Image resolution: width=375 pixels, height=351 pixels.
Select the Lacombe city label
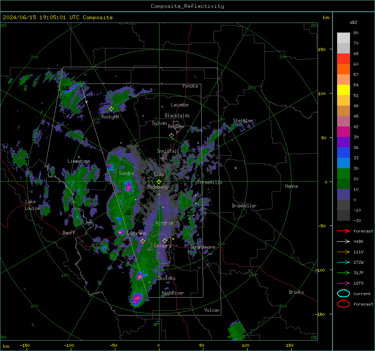pyautogui.click(x=180, y=105)
